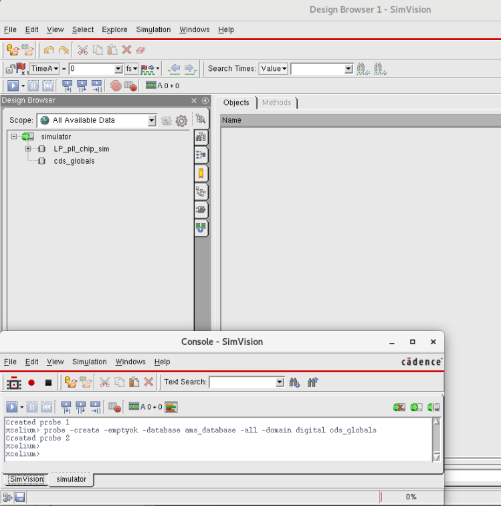Click the red stop octagon in Design Browser
Screen dimensions: 501x506
(116, 86)
